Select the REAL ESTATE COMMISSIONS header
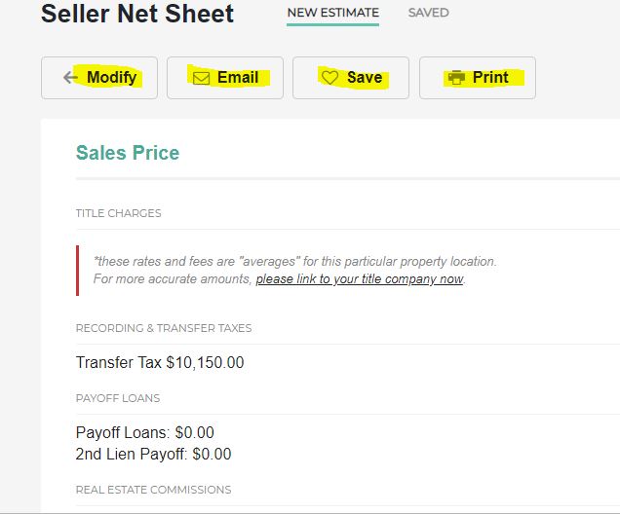This screenshot has height=514, width=620. (x=153, y=490)
